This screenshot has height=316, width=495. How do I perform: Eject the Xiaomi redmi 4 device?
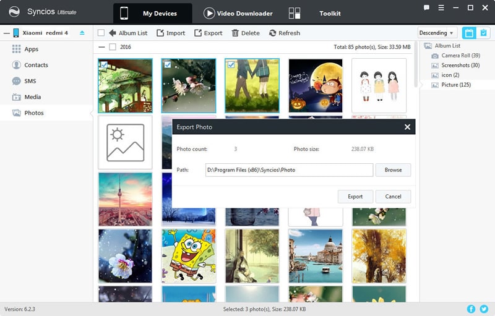click(x=82, y=33)
